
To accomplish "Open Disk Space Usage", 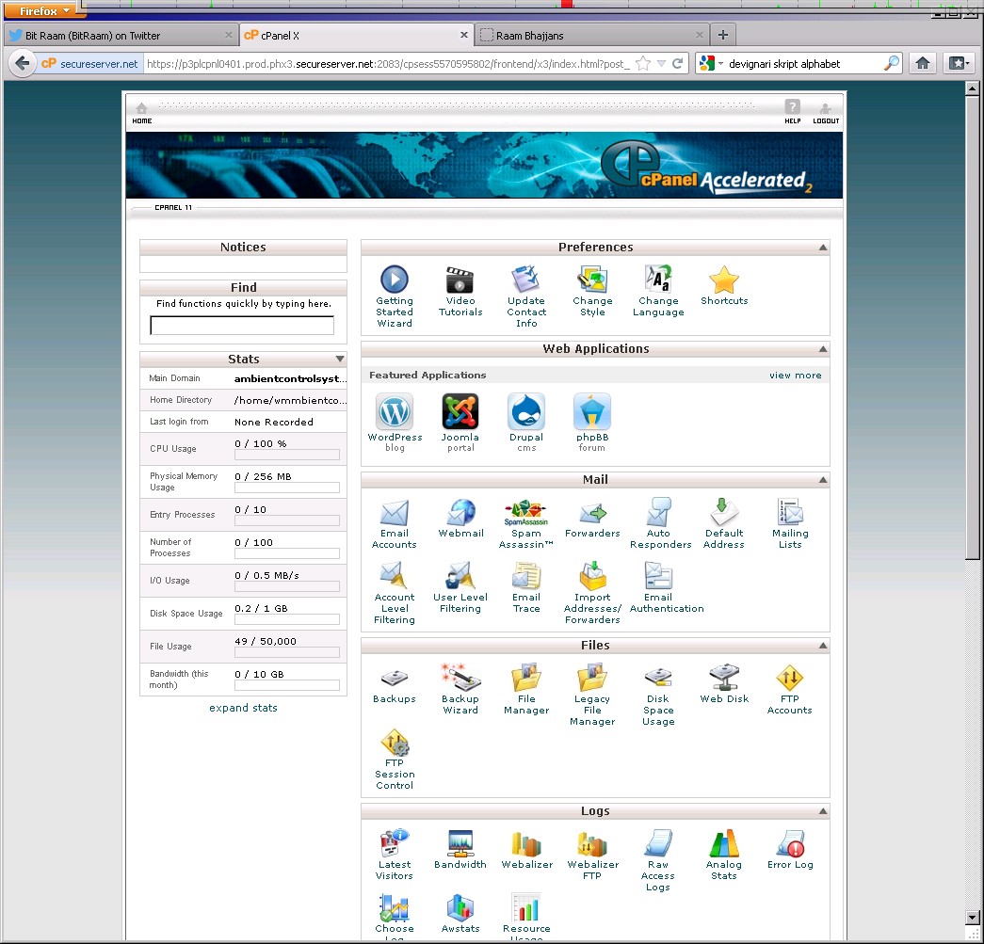I will coord(657,696).
